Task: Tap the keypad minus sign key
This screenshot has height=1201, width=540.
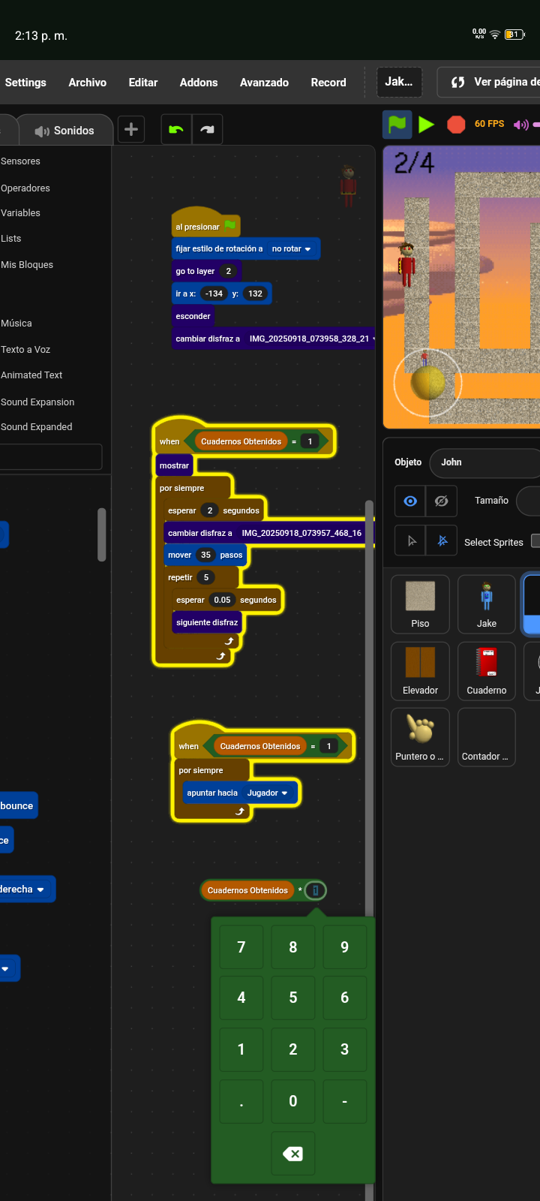Action: [x=345, y=1101]
